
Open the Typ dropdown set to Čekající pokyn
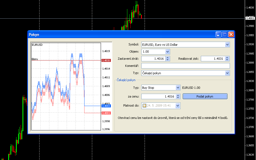(x=227, y=73)
